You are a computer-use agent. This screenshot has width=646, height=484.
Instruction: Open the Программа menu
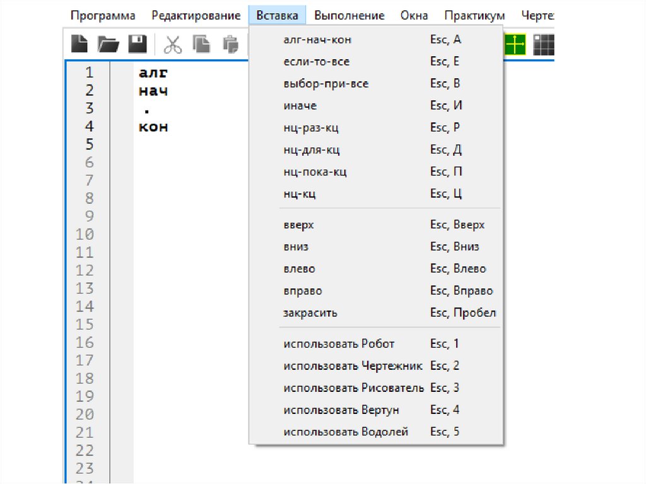tap(103, 16)
